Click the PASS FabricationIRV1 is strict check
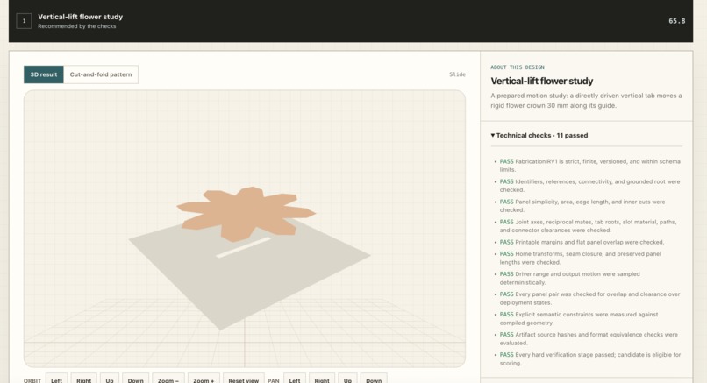This screenshot has height=383, width=707. point(590,166)
